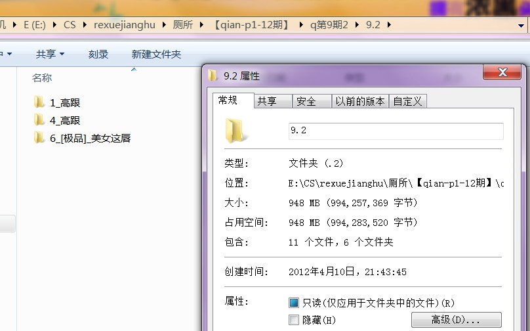Viewport: 530px width, 331px height.
Task: Click 刻录 in the Explorer toolbar
Action: [x=98, y=55]
